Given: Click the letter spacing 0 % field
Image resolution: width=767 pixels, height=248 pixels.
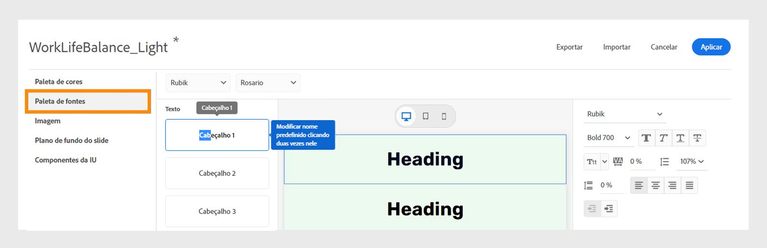Looking at the screenshot, I should [x=640, y=161].
